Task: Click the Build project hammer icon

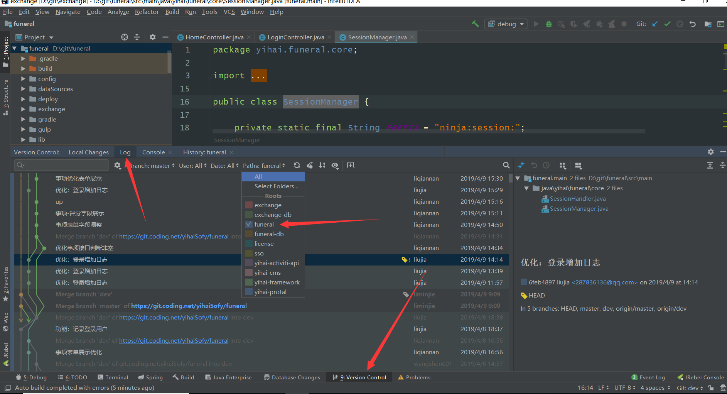Action: [475, 24]
